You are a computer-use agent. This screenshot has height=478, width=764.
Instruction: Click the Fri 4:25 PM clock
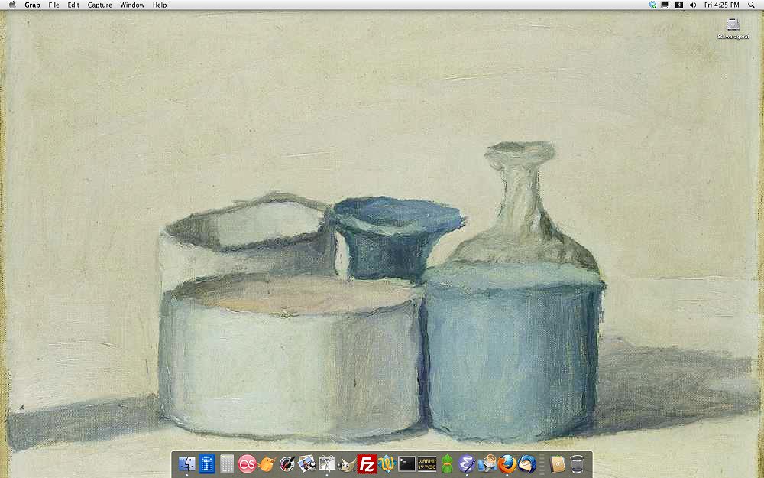pos(721,5)
